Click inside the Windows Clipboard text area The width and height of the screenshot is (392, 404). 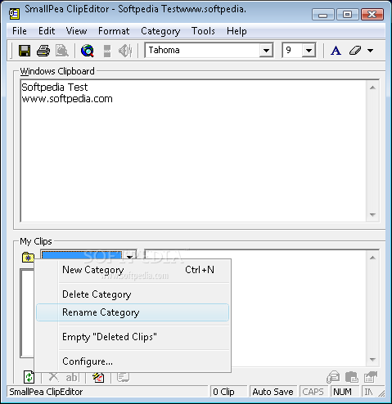[x=193, y=150]
